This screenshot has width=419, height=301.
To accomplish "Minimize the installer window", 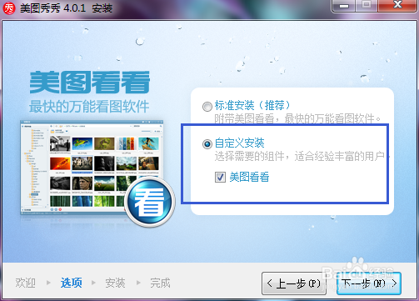I will [344, 6].
